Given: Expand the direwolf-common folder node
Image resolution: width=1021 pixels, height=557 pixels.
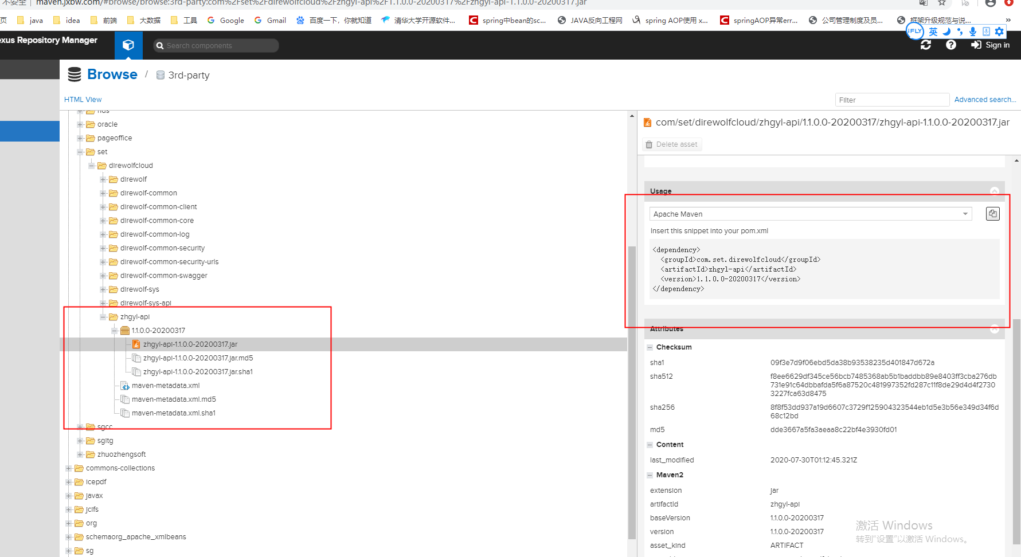Looking at the screenshot, I should coord(104,193).
